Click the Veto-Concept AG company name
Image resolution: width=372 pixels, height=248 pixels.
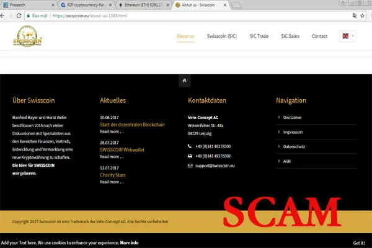pos(203,117)
